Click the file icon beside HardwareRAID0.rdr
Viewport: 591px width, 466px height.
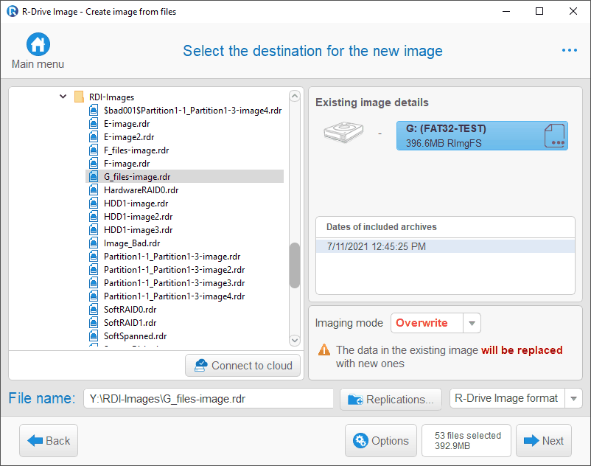94,190
